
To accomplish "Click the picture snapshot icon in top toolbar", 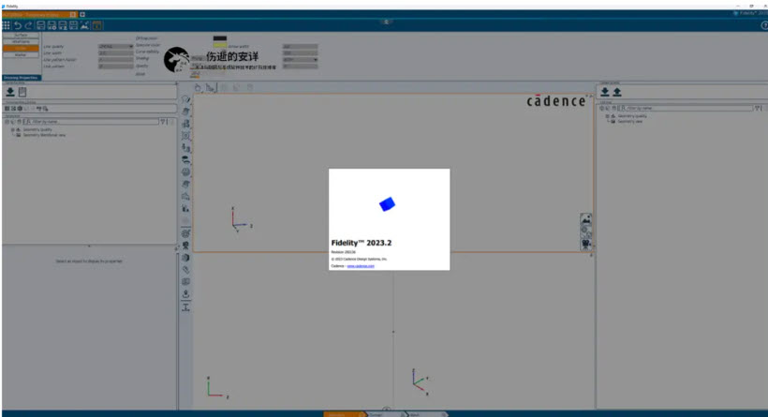I will [84, 25].
